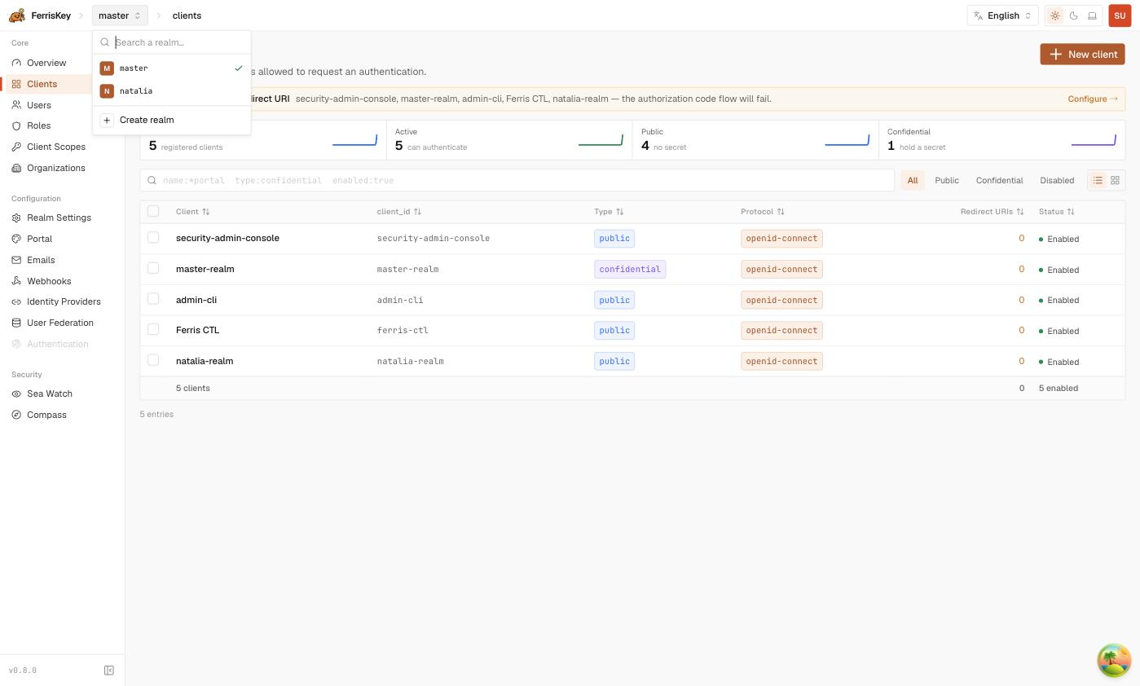The image size is (1140, 686).
Task: Filter clients by Confidential tab
Action: point(999,180)
